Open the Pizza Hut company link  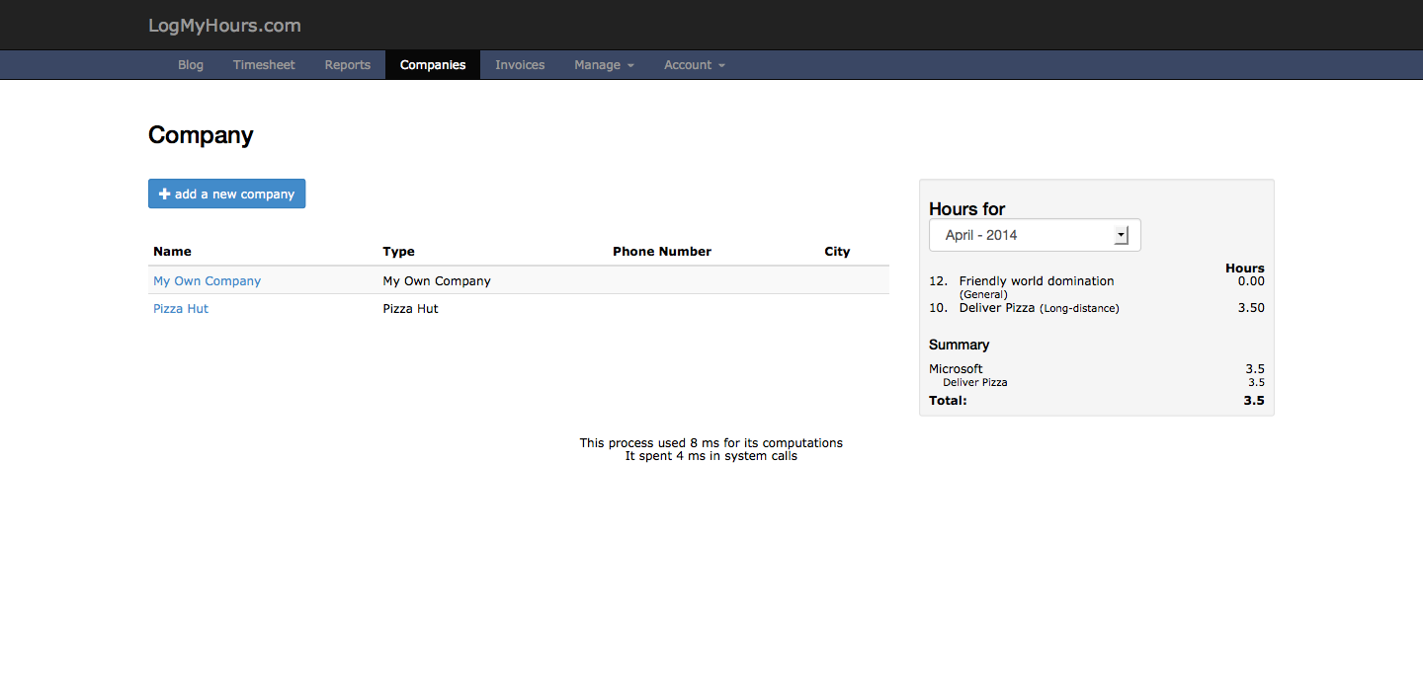[x=181, y=309]
